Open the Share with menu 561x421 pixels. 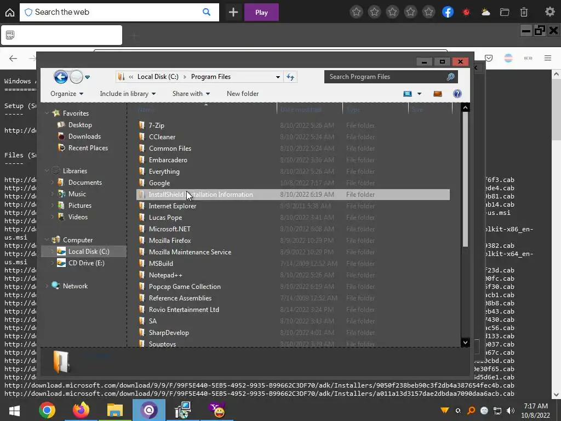tap(191, 93)
